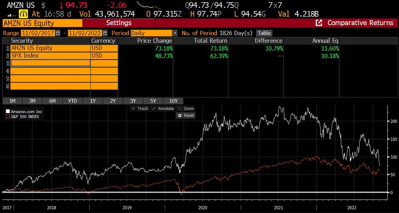Set chart range to 5Y
The image size is (399, 213).
coord(153,101)
